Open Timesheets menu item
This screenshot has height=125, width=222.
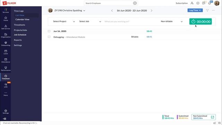(x=19, y=25)
